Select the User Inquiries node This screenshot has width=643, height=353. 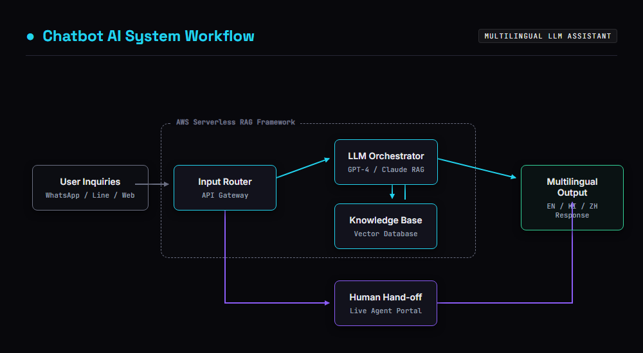pos(90,187)
